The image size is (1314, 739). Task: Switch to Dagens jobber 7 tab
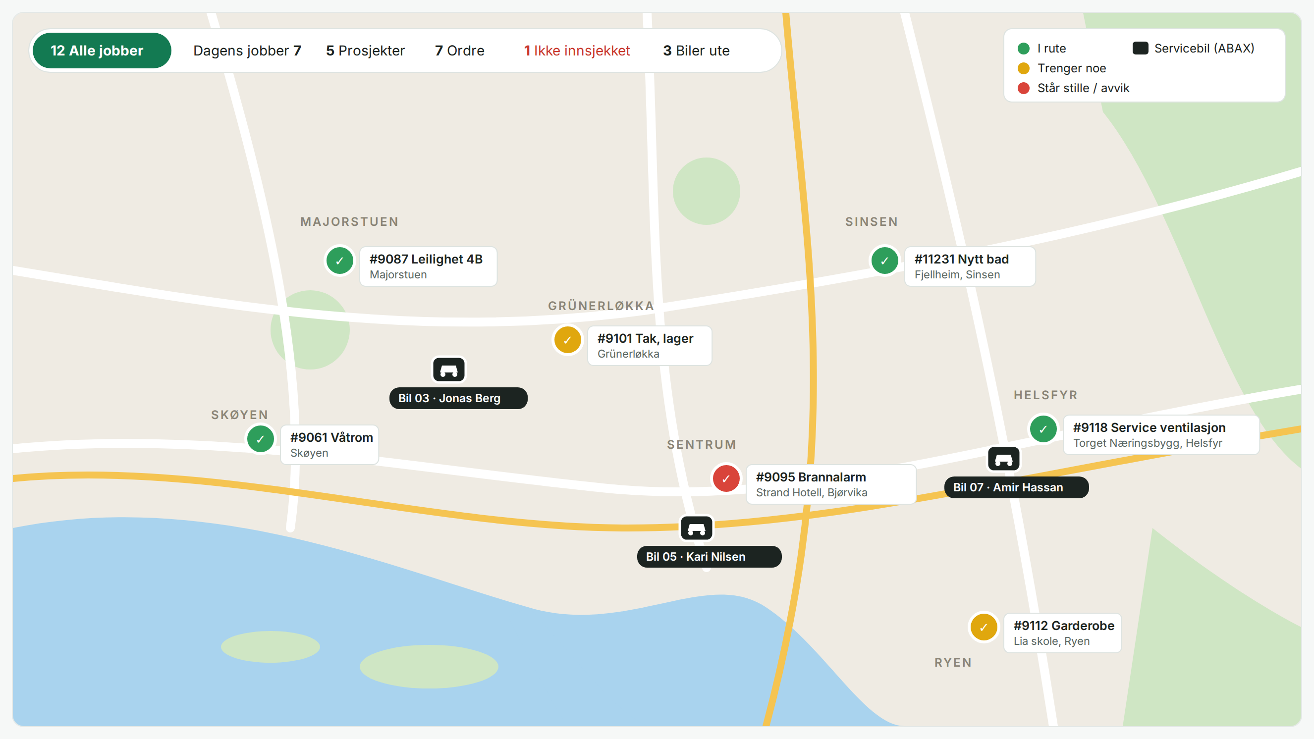coord(247,51)
